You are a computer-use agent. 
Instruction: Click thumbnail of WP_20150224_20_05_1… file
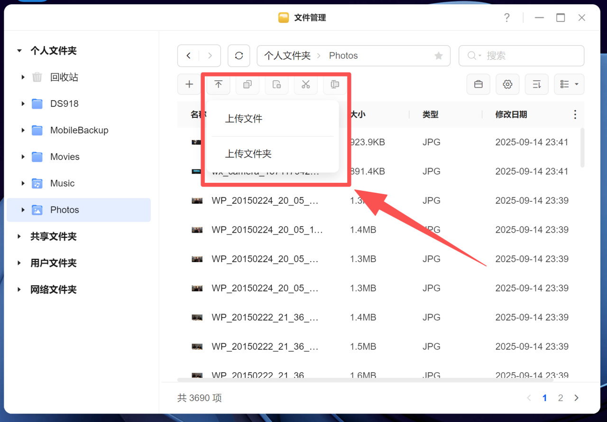coord(197,230)
